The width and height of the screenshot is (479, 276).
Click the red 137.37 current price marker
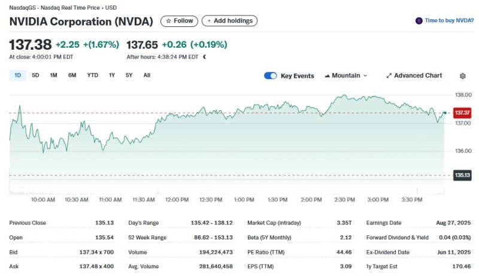tap(462, 113)
